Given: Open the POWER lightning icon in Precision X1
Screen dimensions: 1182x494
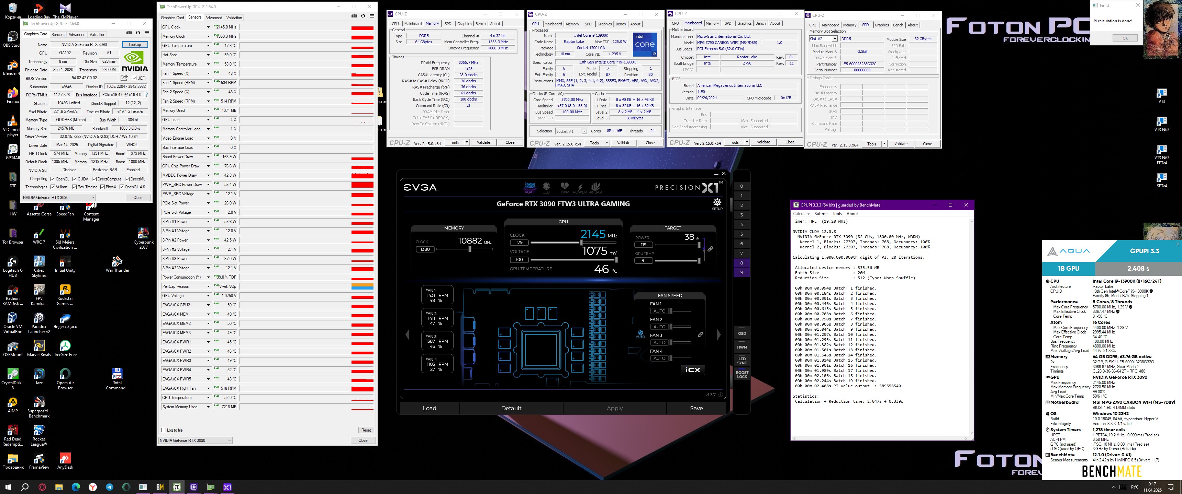Looking at the screenshot, I should click(580, 188).
